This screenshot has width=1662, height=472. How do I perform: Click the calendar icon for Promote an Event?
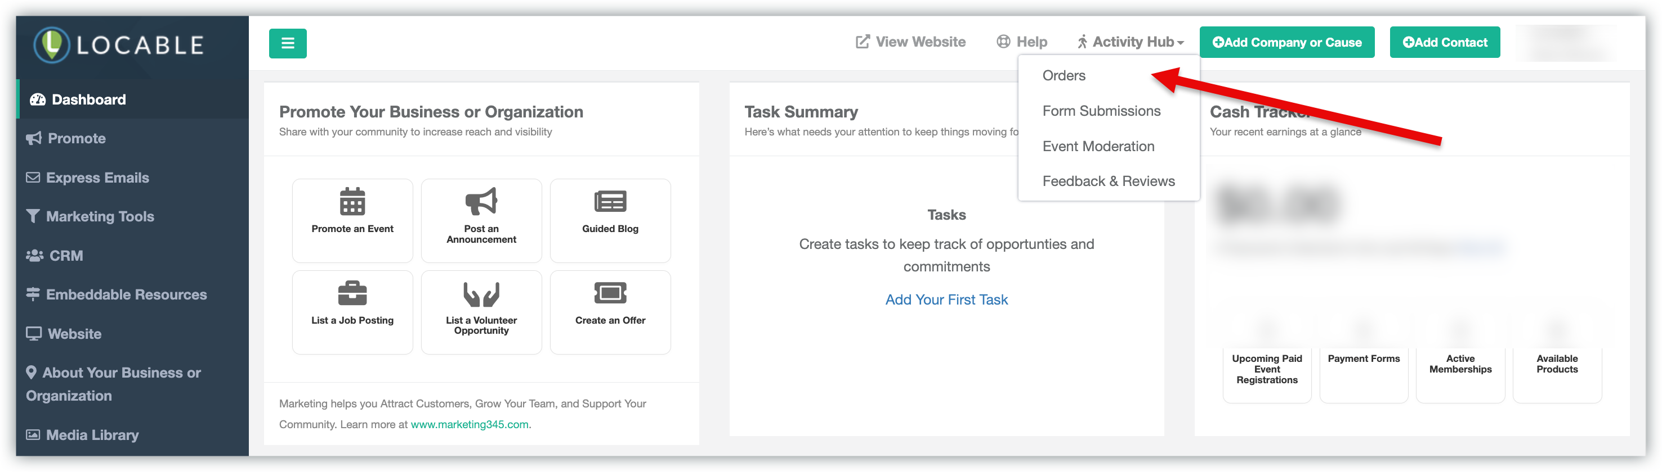coord(352,202)
